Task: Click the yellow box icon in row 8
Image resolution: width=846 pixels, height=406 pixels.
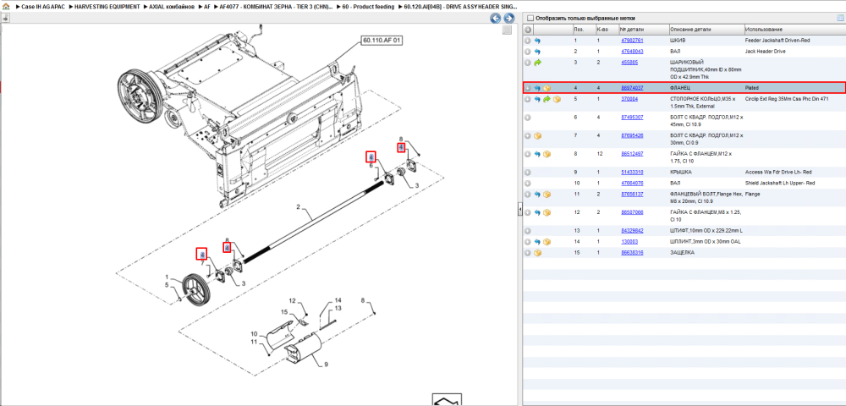Action: point(547,154)
